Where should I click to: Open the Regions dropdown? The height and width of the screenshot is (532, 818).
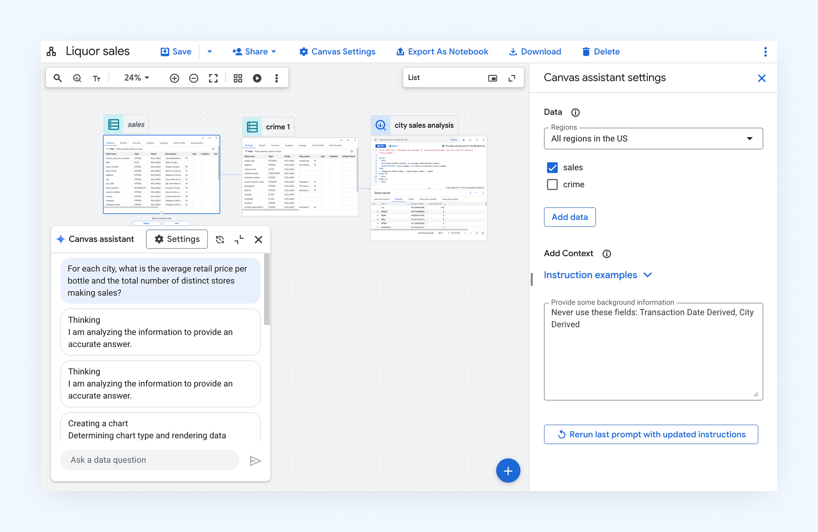[x=653, y=138]
